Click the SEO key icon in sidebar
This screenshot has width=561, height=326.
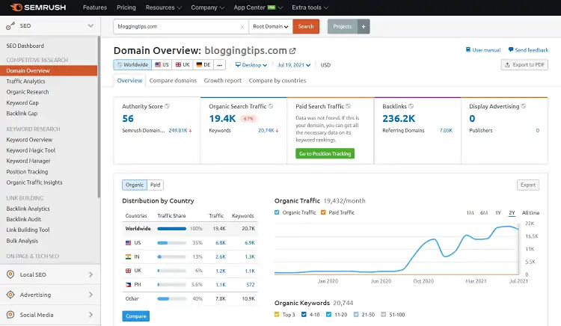[10, 25]
